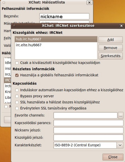
Task: Close the IRCNet szerkesztése window with X
Action: click(121, 26)
